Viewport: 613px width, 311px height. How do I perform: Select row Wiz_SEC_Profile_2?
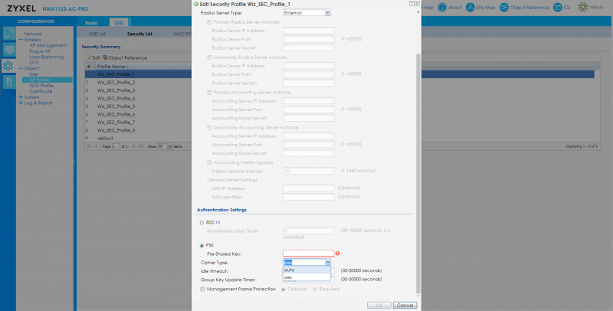[339, 83]
